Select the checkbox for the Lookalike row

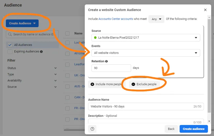(x=67, y=43)
